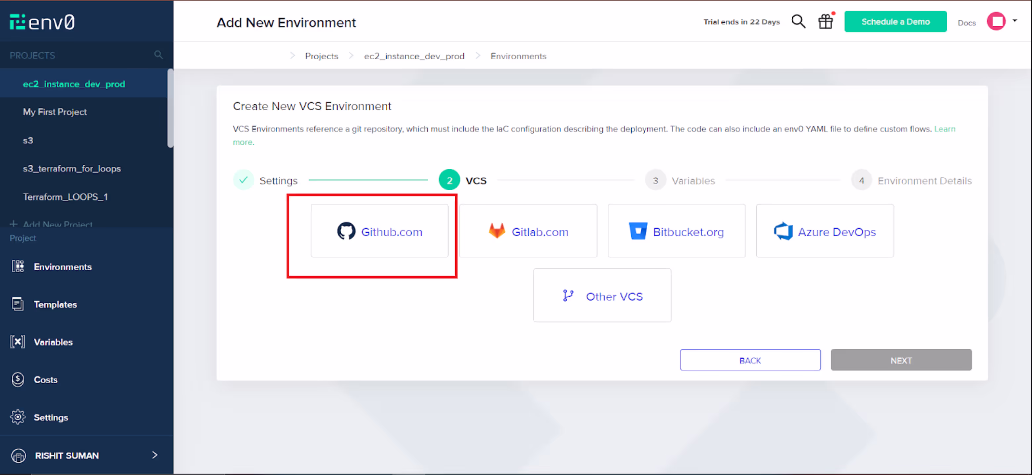
Task: Follow the Learn more link
Action: (x=945, y=129)
